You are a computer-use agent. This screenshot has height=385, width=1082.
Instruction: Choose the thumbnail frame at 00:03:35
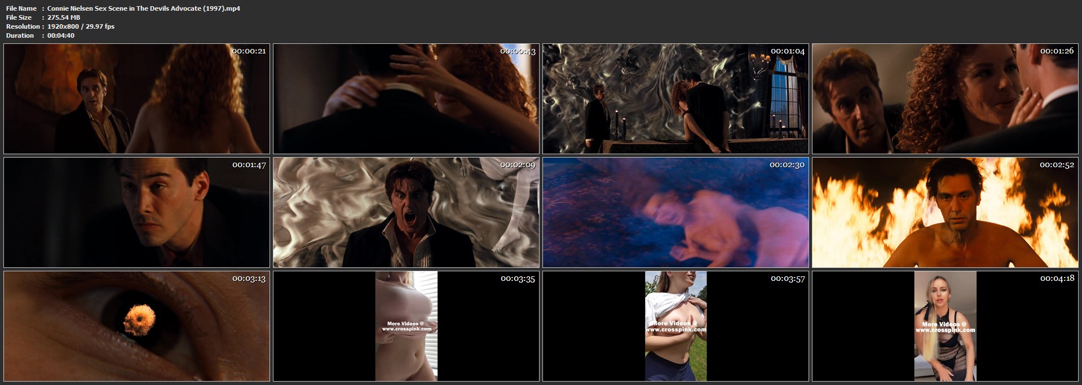[x=407, y=326]
